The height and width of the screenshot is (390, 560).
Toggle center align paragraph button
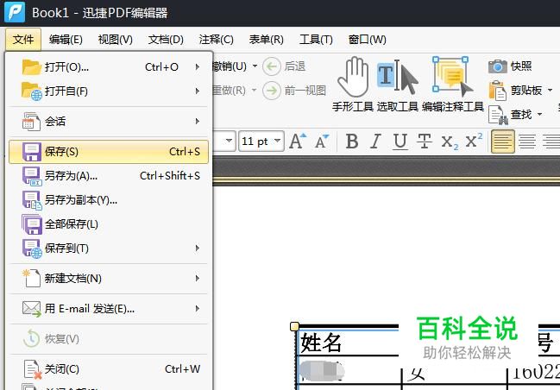point(527,142)
